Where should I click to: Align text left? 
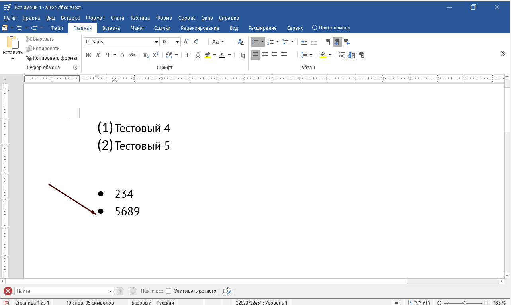(x=255, y=55)
